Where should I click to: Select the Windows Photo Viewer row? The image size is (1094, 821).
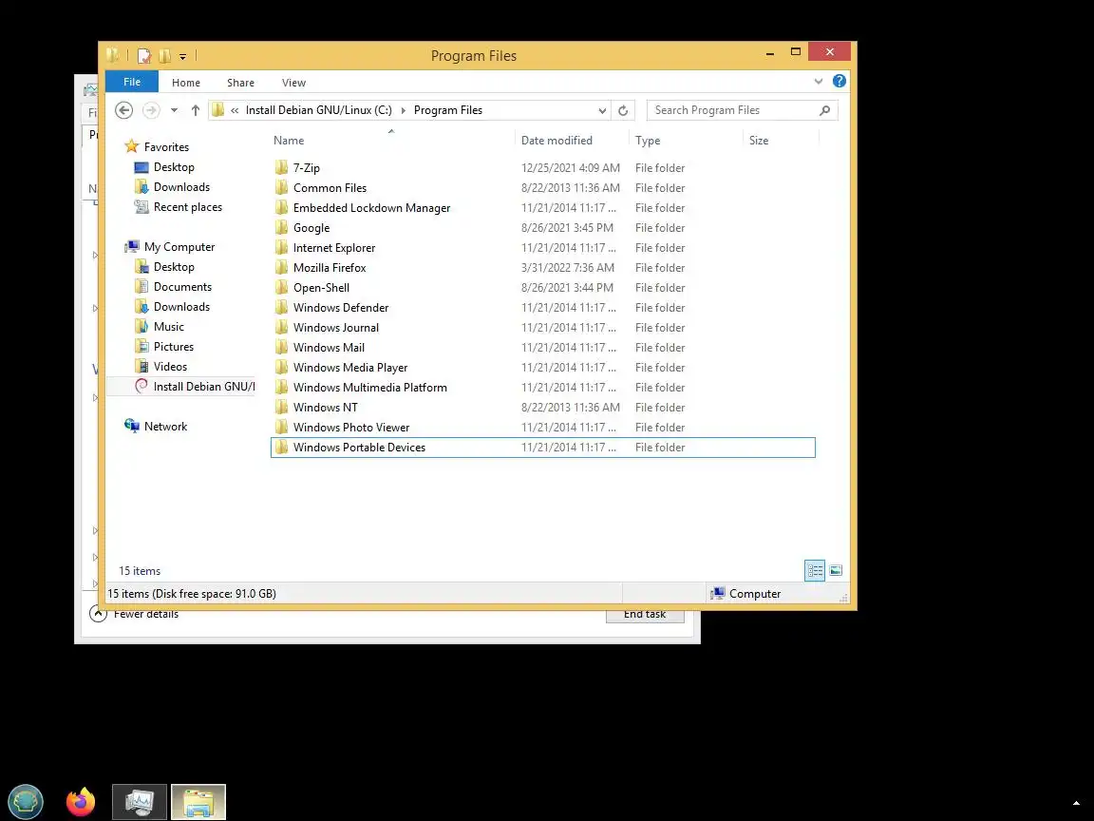point(543,428)
